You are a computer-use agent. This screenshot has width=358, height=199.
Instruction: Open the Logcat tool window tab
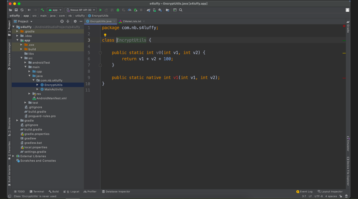pos(72,191)
